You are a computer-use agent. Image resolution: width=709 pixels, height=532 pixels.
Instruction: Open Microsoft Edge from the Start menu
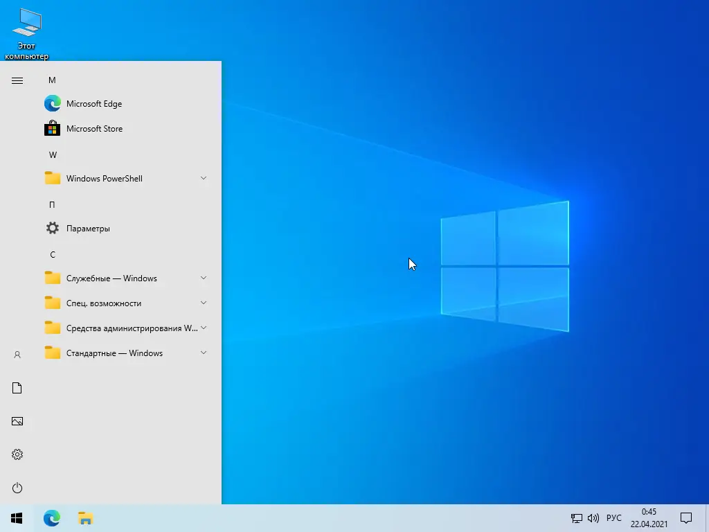[x=93, y=103]
